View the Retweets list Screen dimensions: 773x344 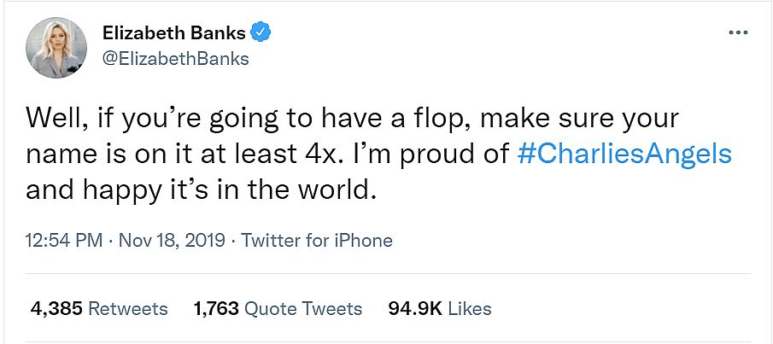coord(128,308)
